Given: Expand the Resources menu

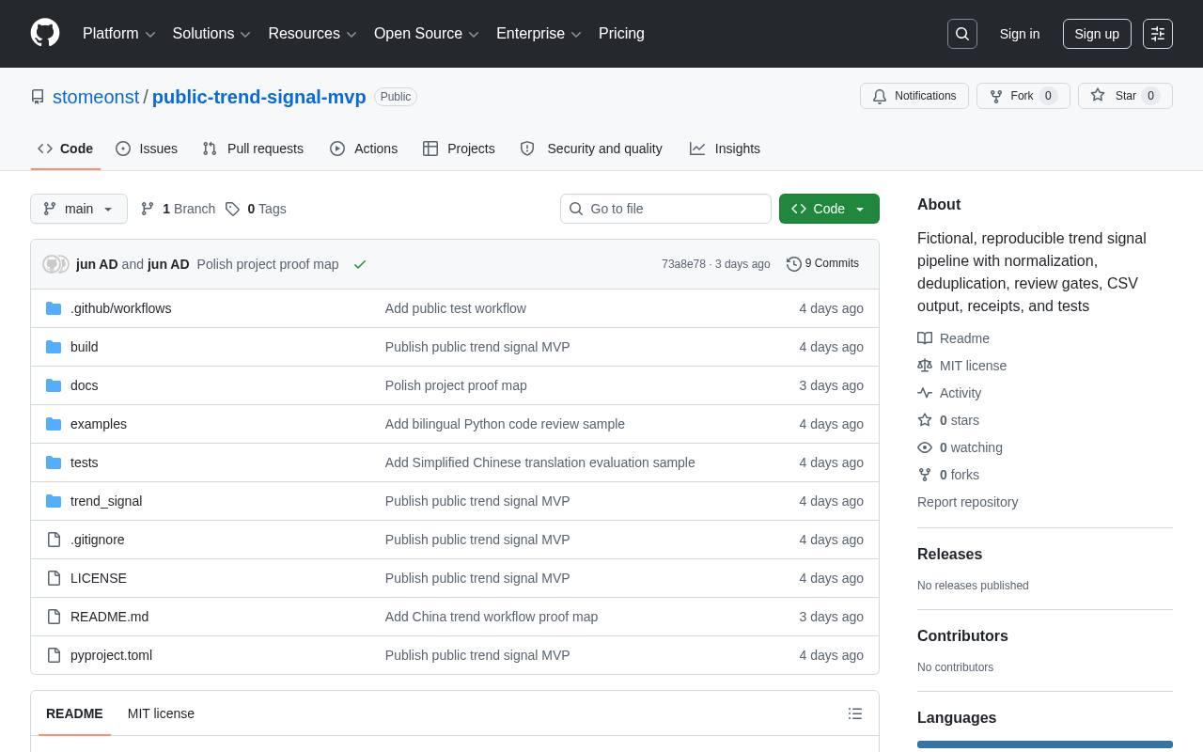Looking at the screenshot, I should pyautogui.click(x=313, y=34).
